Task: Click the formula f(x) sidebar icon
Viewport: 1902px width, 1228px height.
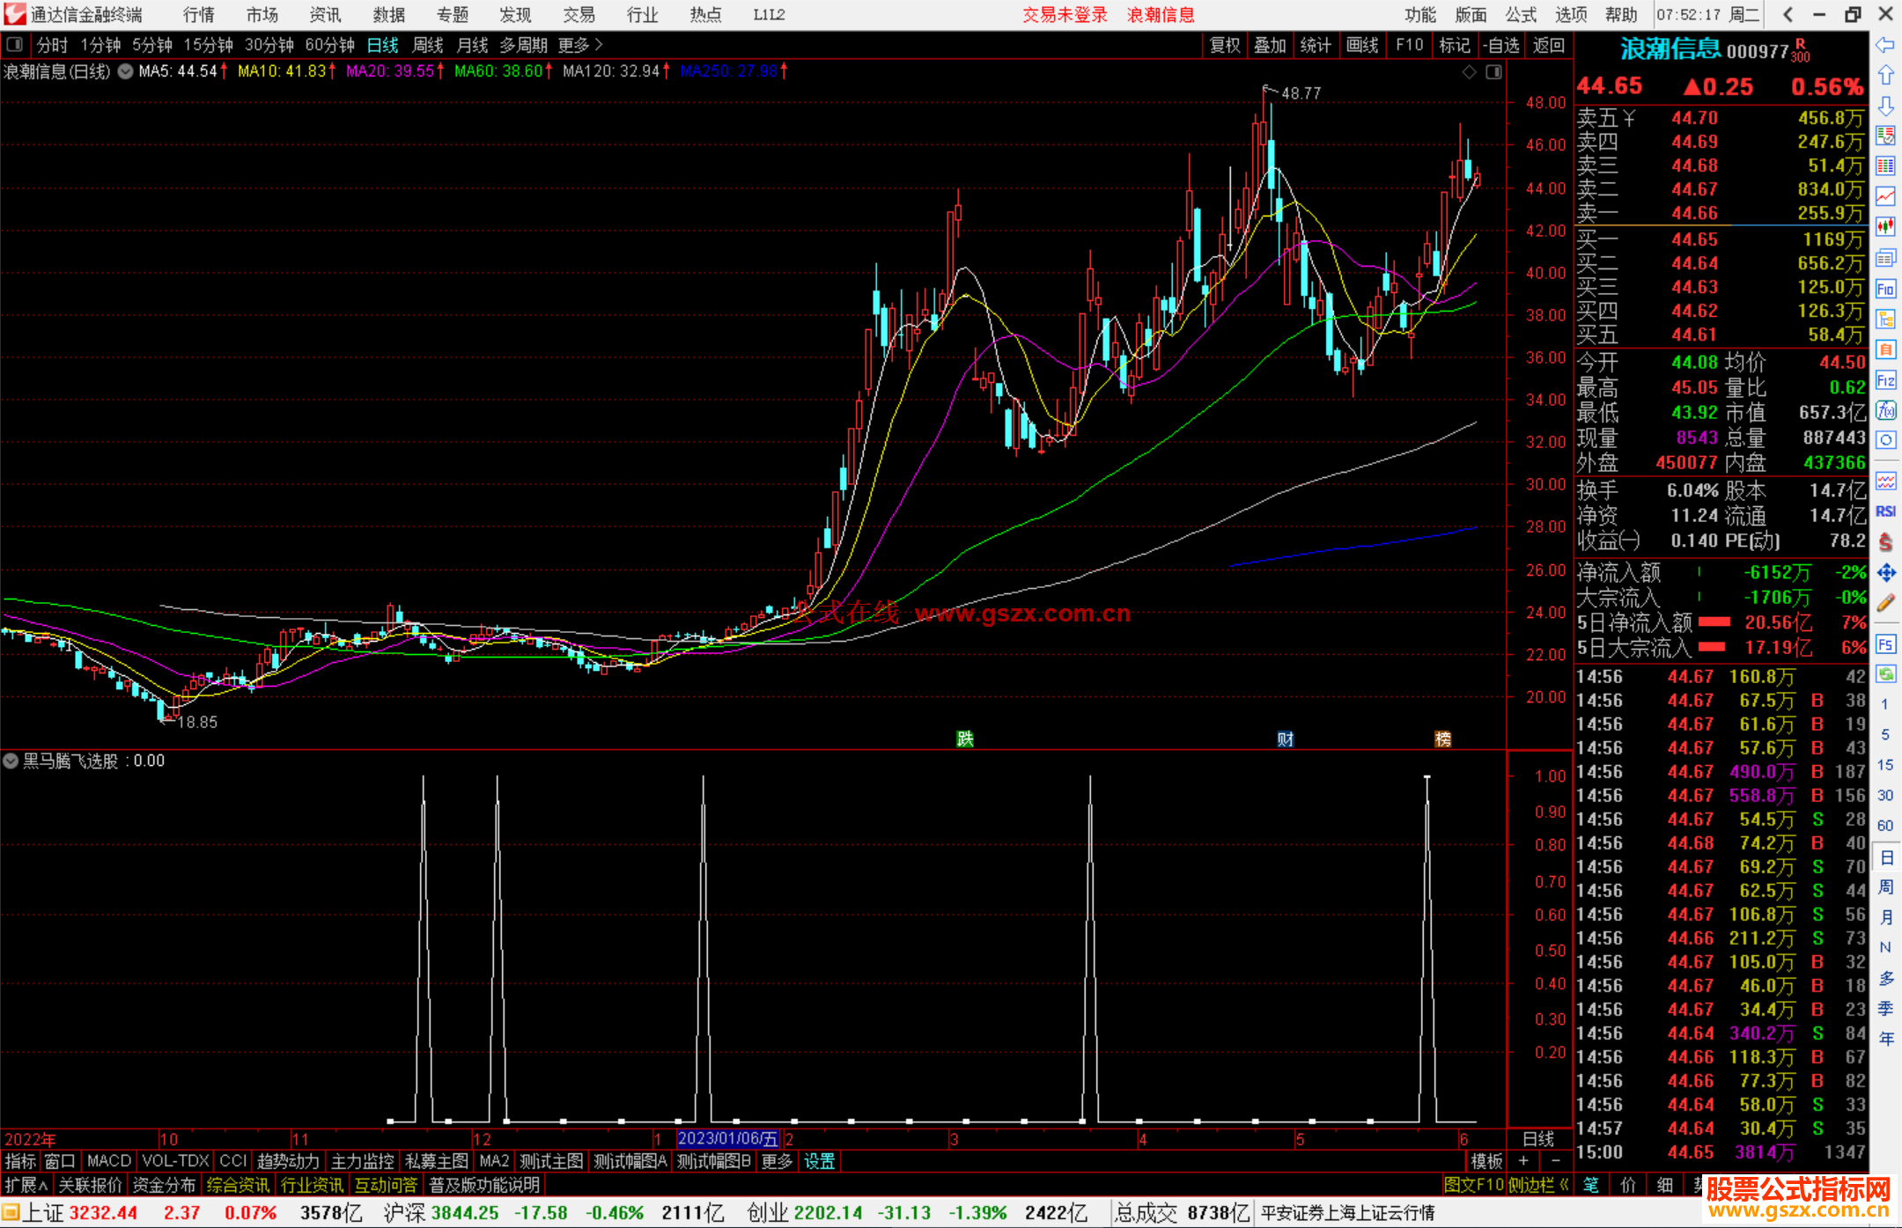Action: [1885, 410]
